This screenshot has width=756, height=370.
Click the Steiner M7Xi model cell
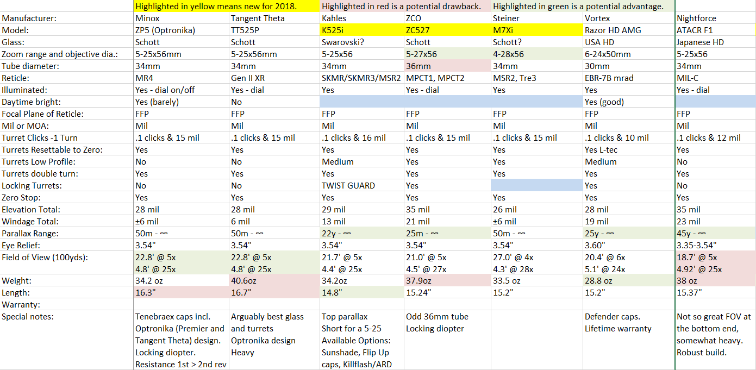pos(505,30)
